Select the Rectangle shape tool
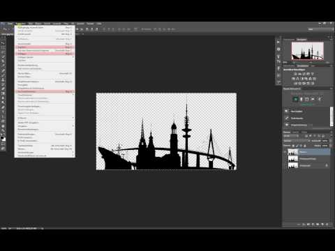Screen dimensions: 335x251 [3, 121]
